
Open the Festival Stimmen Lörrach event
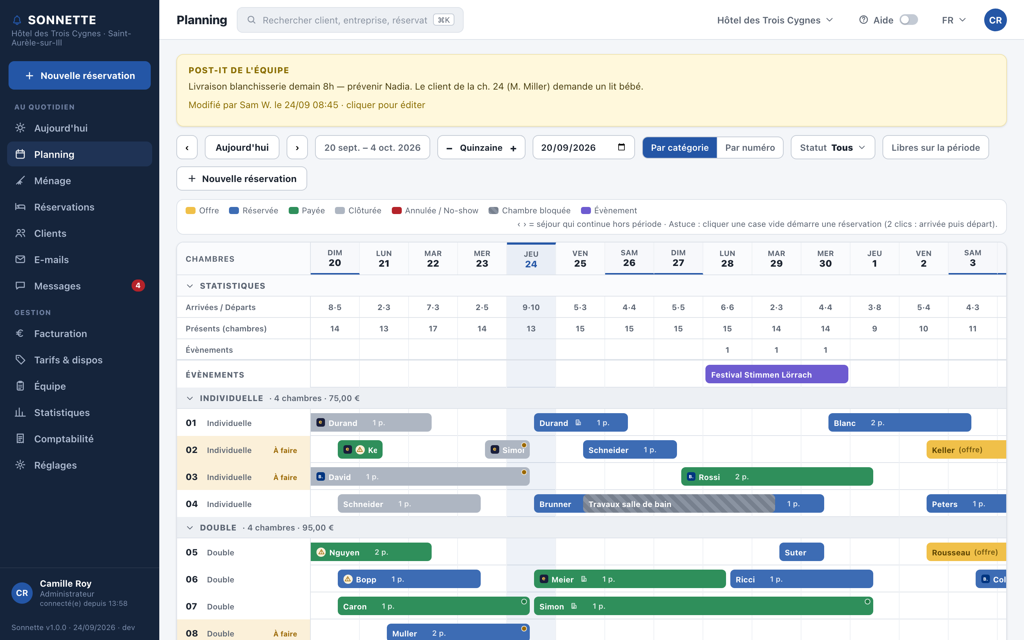(x=777, y=374)
